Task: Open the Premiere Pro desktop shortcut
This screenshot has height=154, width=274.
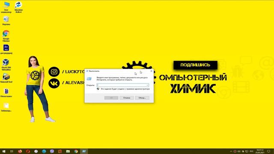Action: [6, 49]
